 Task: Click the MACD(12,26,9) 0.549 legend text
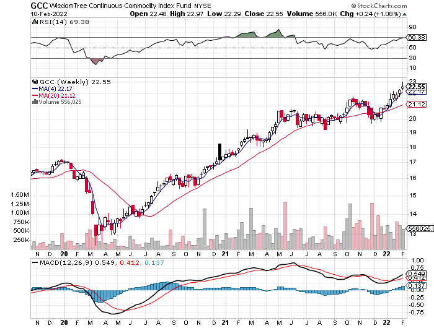77,263
